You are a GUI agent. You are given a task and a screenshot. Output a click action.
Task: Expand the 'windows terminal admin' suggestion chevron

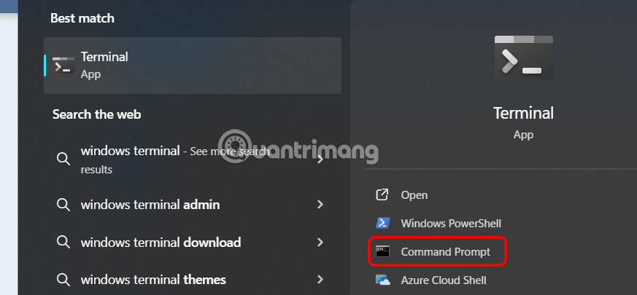(320, 205)
